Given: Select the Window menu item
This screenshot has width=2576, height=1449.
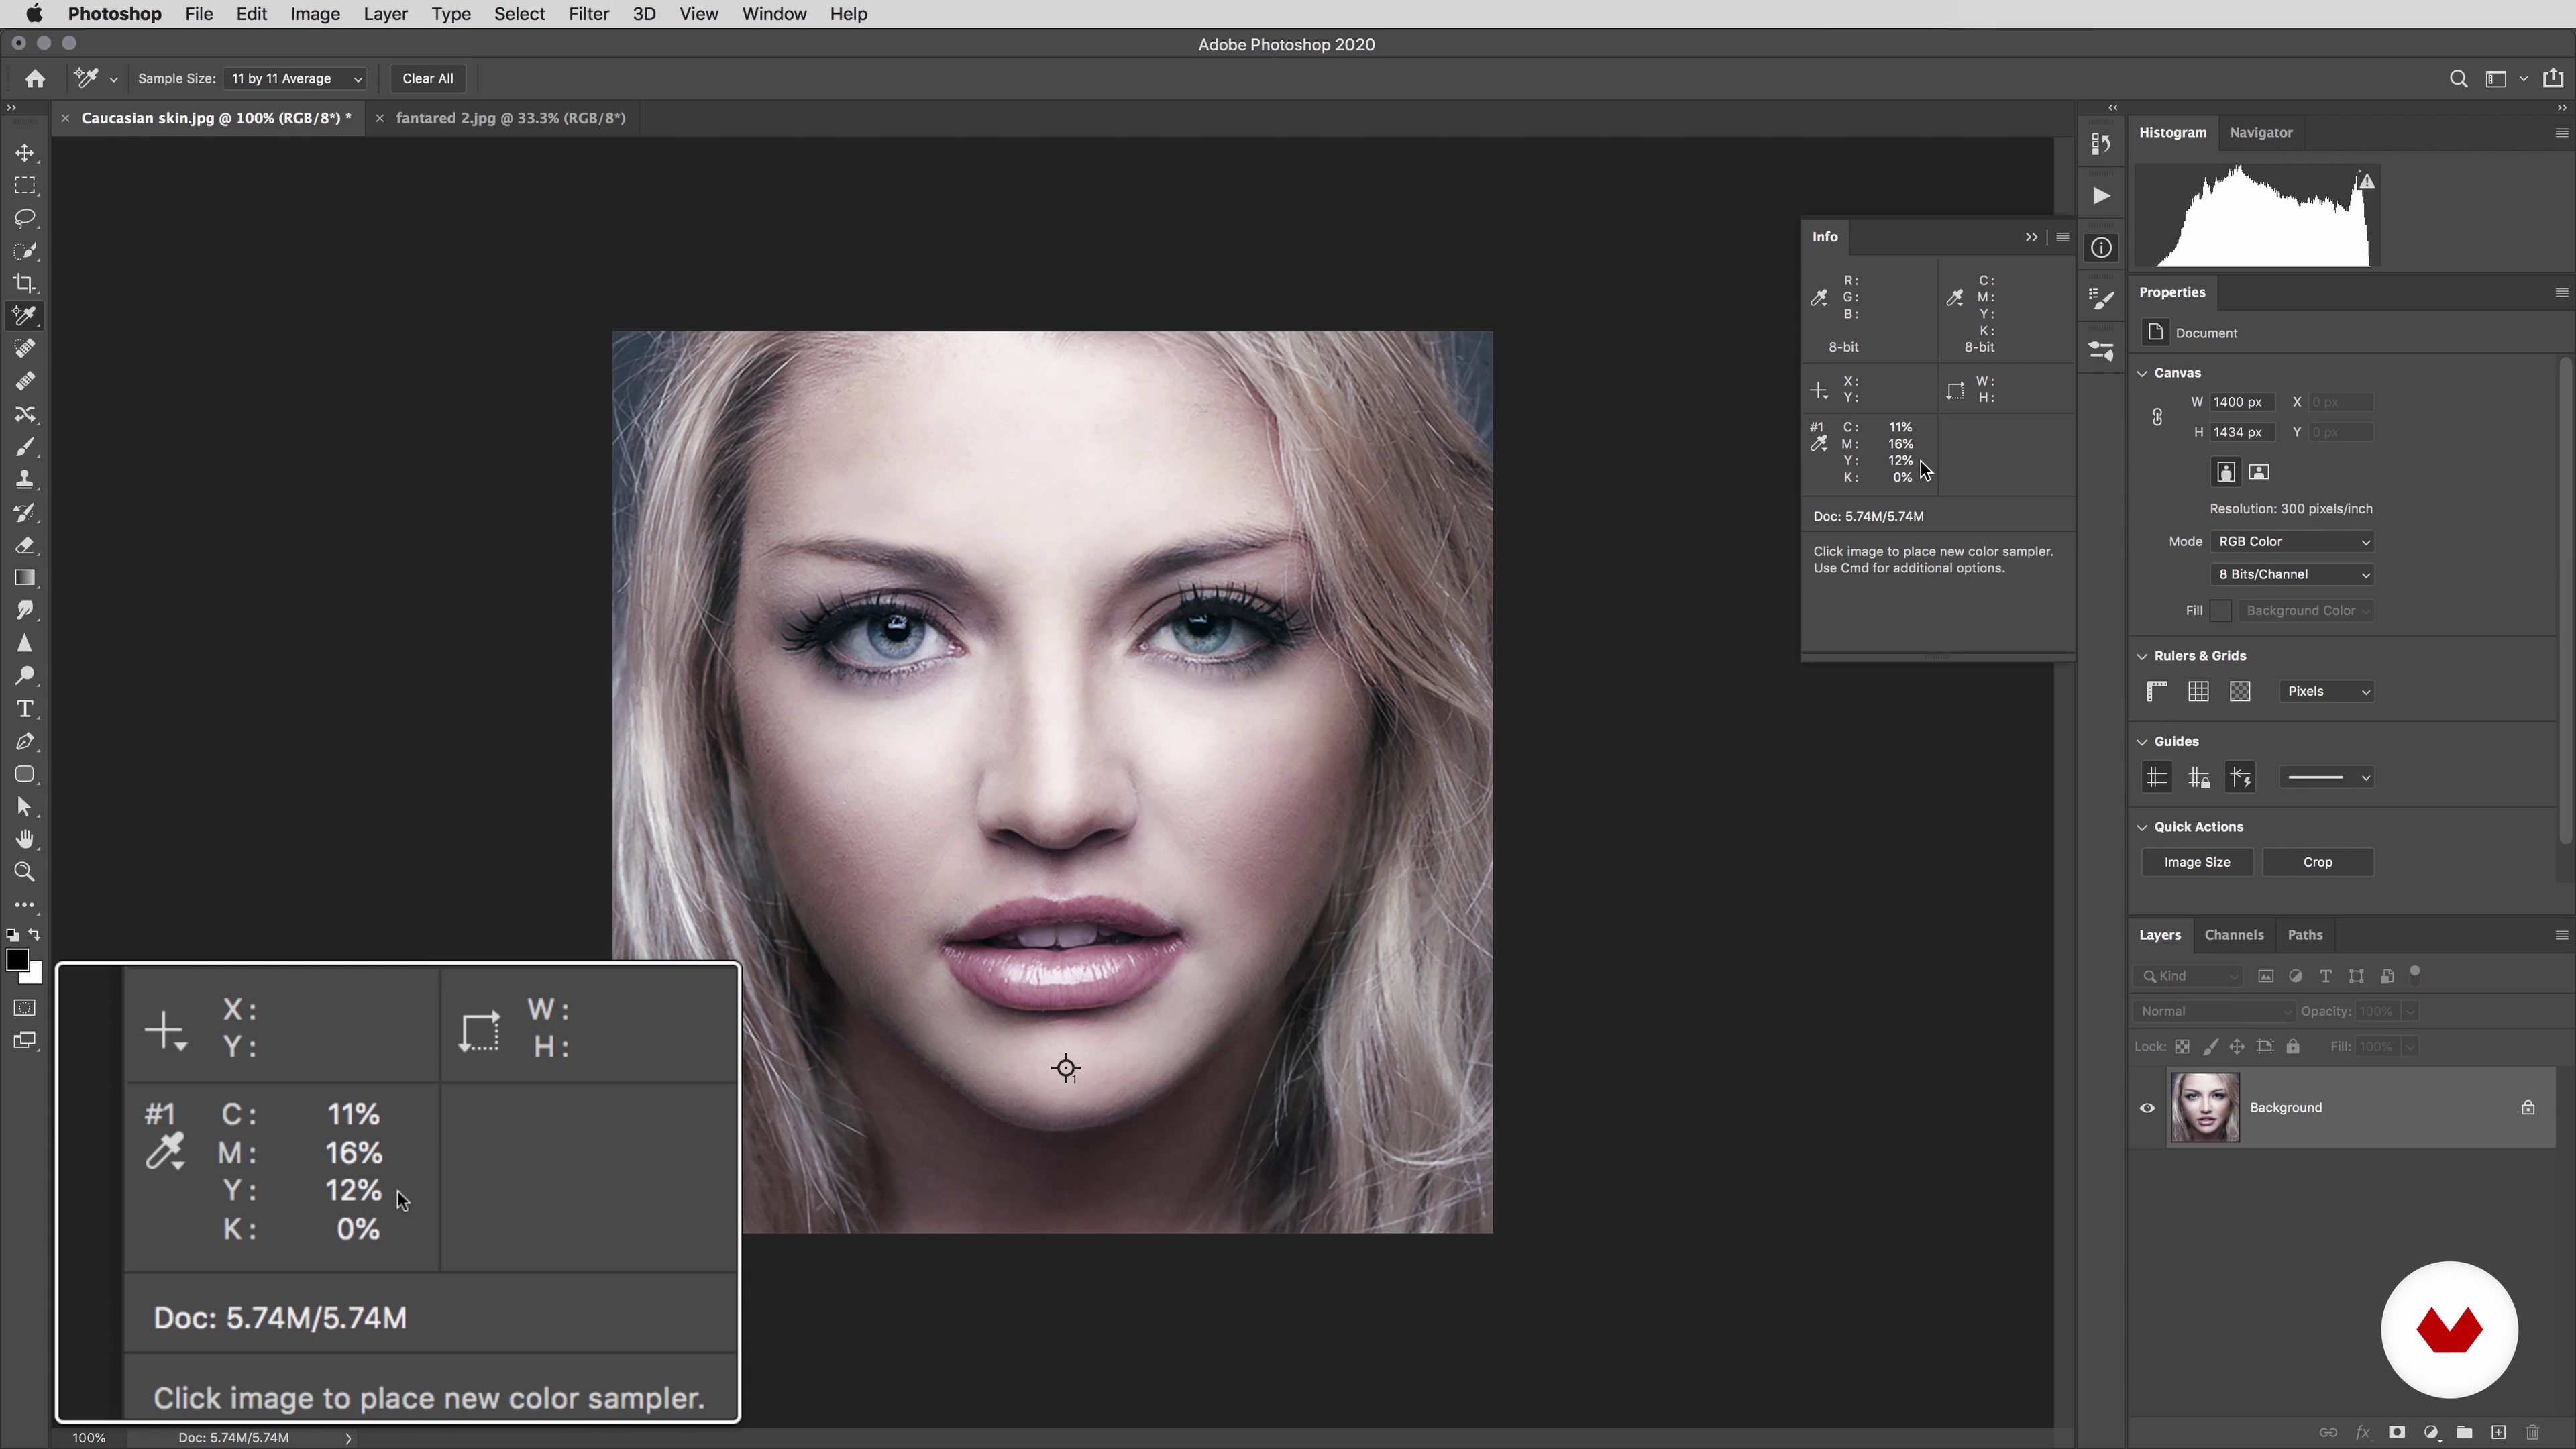Looking at the screenshot, I should coord(775,14).
